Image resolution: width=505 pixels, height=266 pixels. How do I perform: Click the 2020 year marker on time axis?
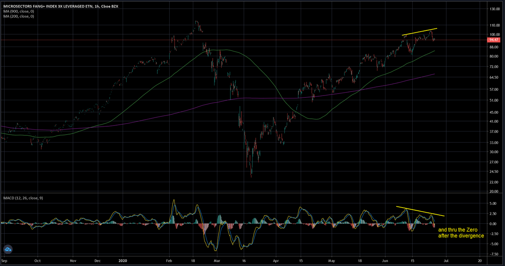click(x=122, y=261)
